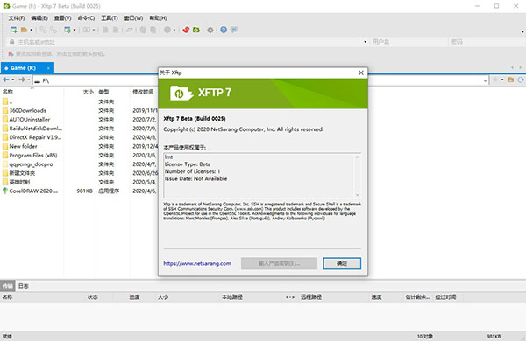The width and height of the screenshot is (526, 341).
Task: Click the new file transfer window icon
Action: (68, 30)
